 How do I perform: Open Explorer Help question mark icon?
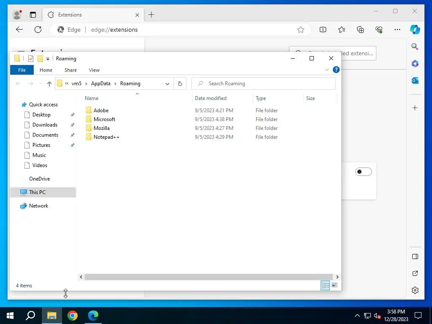(x=336, y=70)
